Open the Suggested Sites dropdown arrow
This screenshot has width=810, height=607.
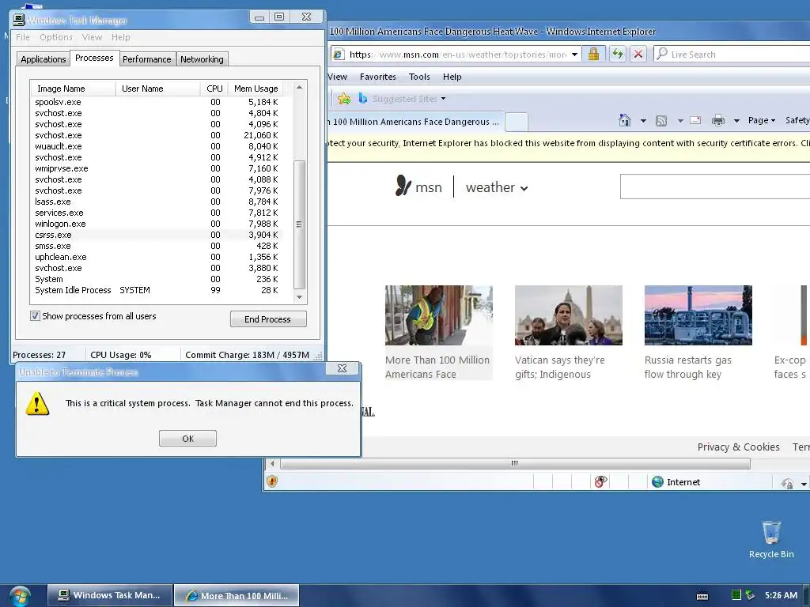(443, 99)
